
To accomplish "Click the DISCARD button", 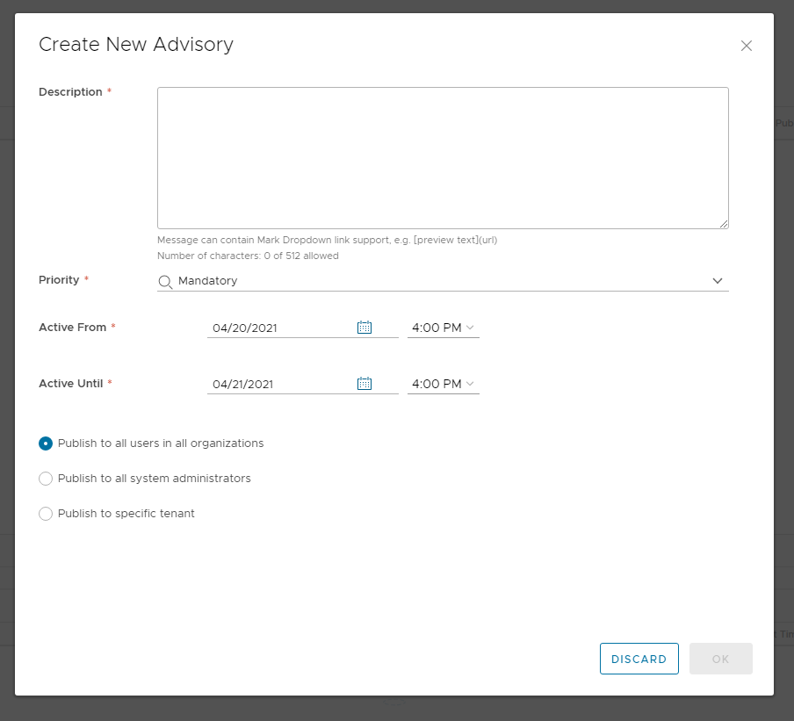I will point(639,659).
